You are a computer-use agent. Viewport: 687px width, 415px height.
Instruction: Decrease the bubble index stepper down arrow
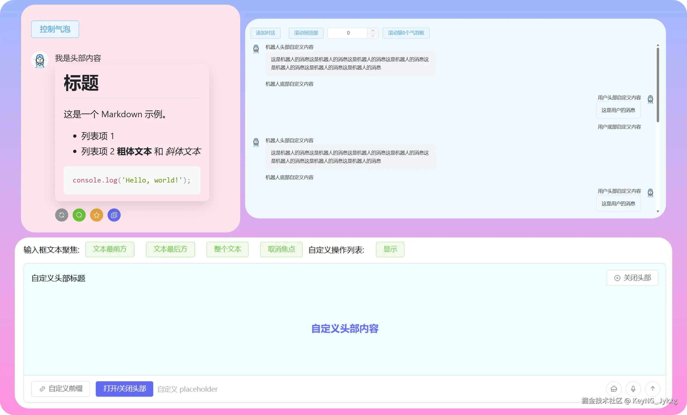pyautogui.click(x=373, y=36)
